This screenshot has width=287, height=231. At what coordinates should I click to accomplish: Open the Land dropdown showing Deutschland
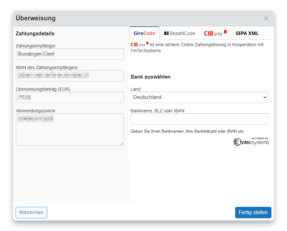199,97
